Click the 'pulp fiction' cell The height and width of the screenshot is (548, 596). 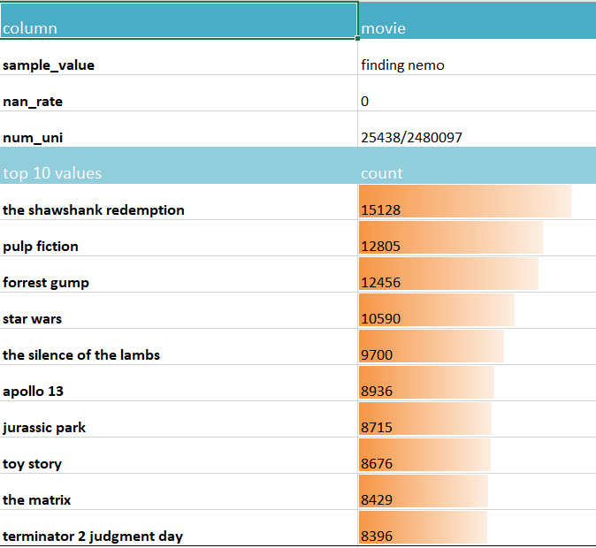179,238
